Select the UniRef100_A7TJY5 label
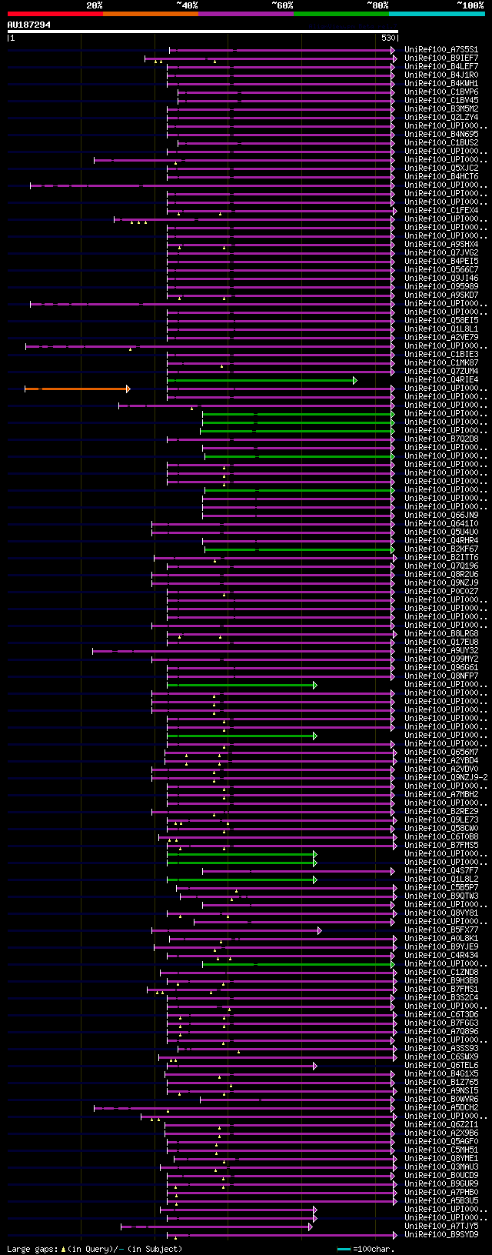492x1255 pixels. pos(441,1227)
